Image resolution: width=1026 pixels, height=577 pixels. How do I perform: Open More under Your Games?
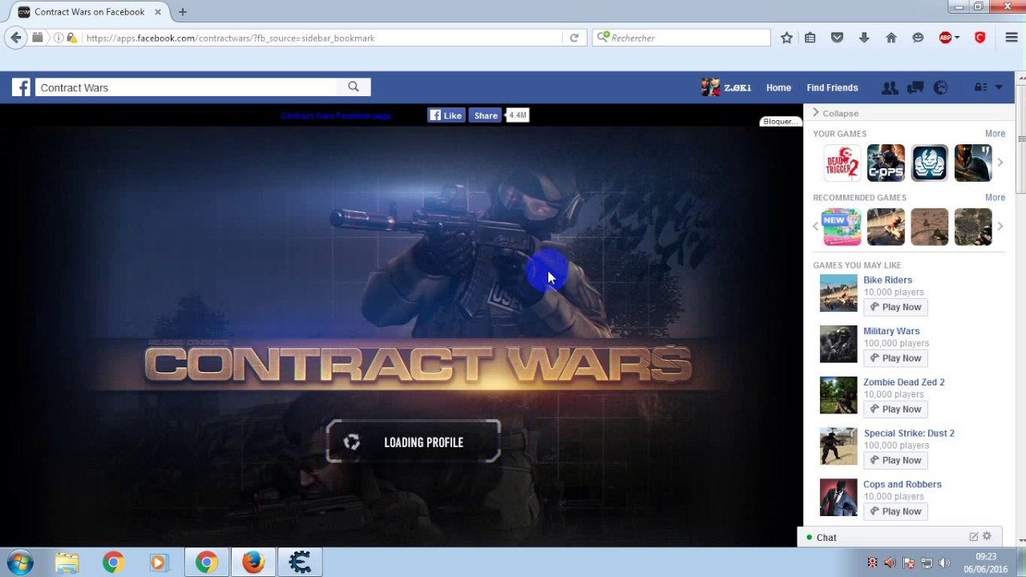coord(995,134)
